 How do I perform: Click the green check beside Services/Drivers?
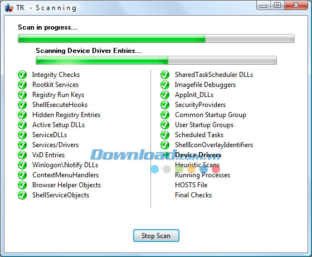22,145
